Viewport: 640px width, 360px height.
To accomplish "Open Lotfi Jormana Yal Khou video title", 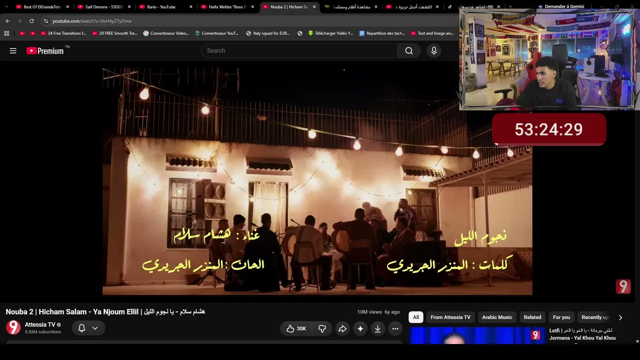I will click(x=582, y=334).
